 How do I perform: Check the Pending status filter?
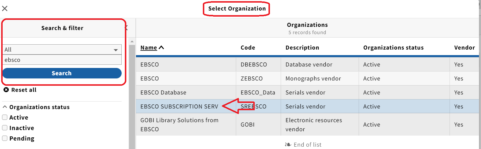coord(5,138)
